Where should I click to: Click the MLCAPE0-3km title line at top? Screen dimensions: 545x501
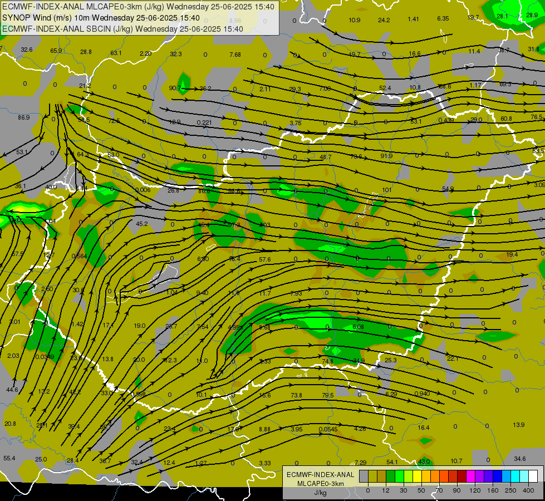click(138, 7)
